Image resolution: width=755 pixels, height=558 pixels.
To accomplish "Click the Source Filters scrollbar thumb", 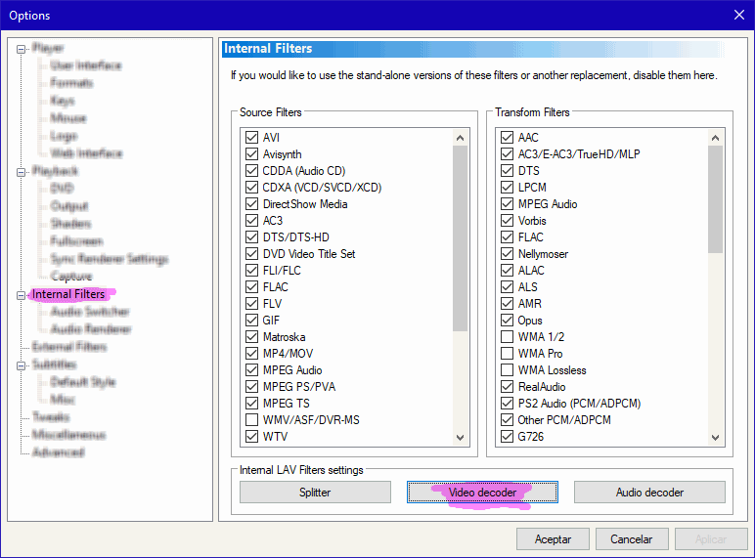I will pyautogui.click(x=461, y=238).
